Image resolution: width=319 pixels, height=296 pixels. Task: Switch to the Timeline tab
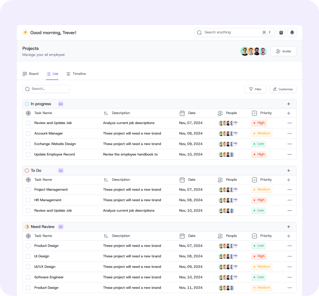coord(76,74)
